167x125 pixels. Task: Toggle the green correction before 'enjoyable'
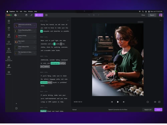41,31
